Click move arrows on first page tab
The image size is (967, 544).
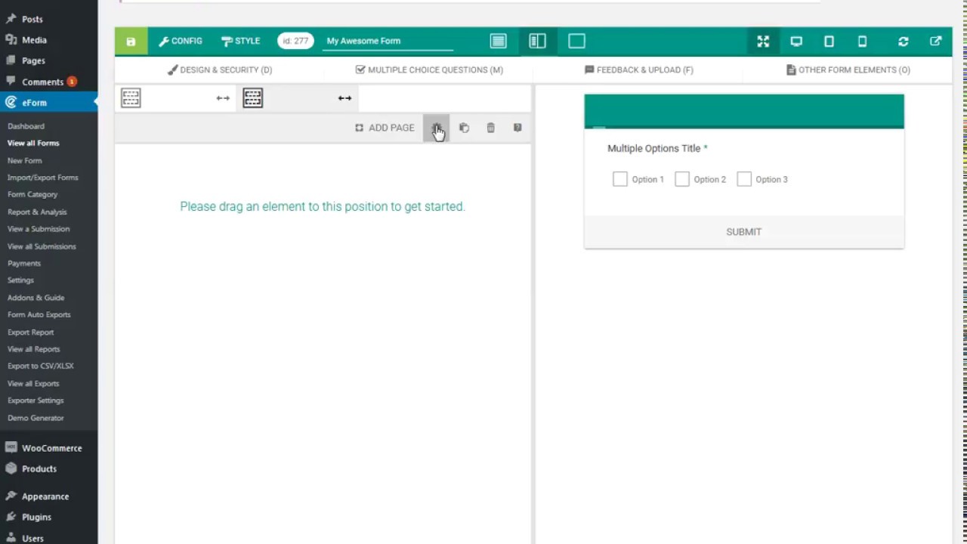click(x=223, y=98)
